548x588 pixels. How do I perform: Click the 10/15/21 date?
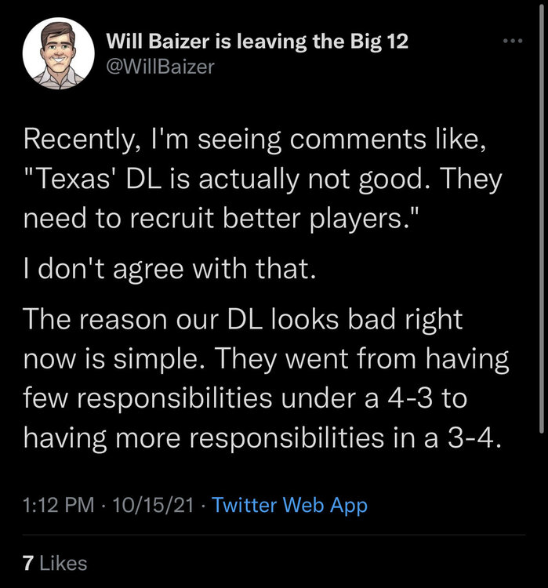(153, 506)
